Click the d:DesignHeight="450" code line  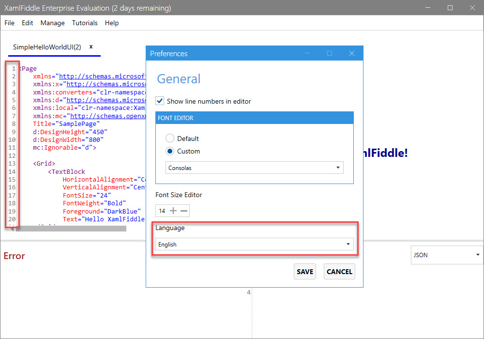[70, 132]
